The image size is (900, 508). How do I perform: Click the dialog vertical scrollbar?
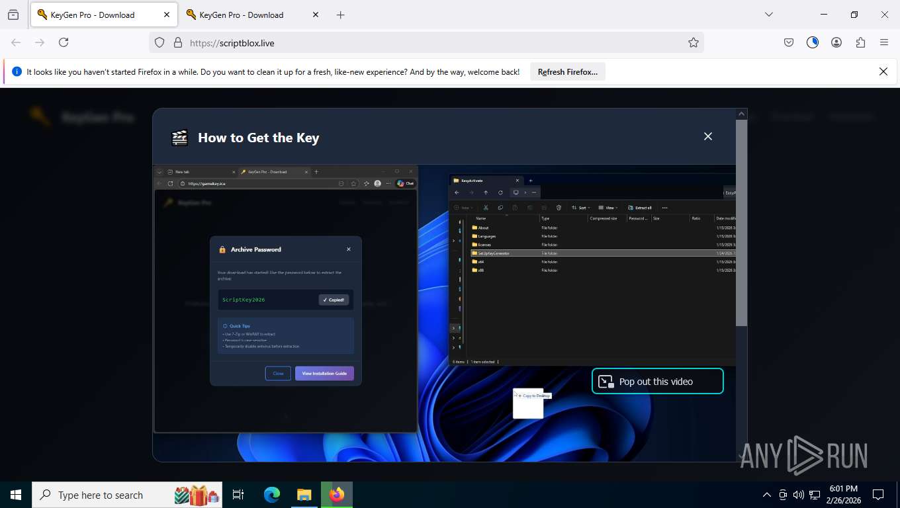click(742, 224)
